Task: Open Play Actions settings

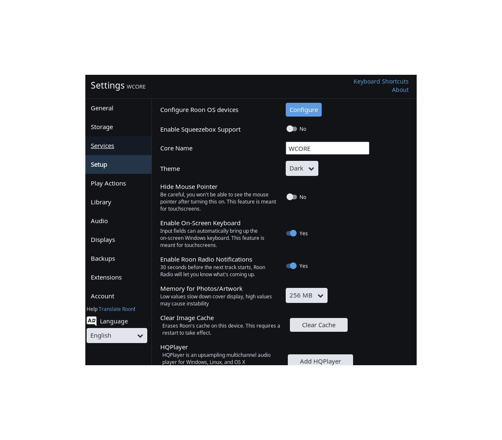Action: (118, 183)
